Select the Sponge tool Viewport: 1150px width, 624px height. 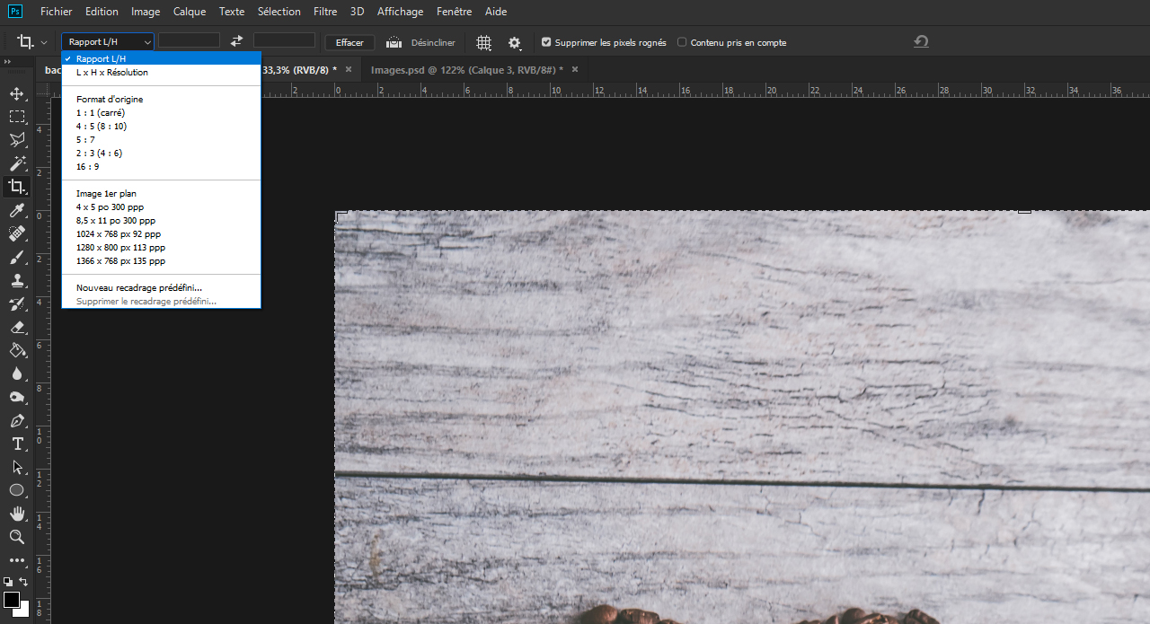tap(16, 397)
